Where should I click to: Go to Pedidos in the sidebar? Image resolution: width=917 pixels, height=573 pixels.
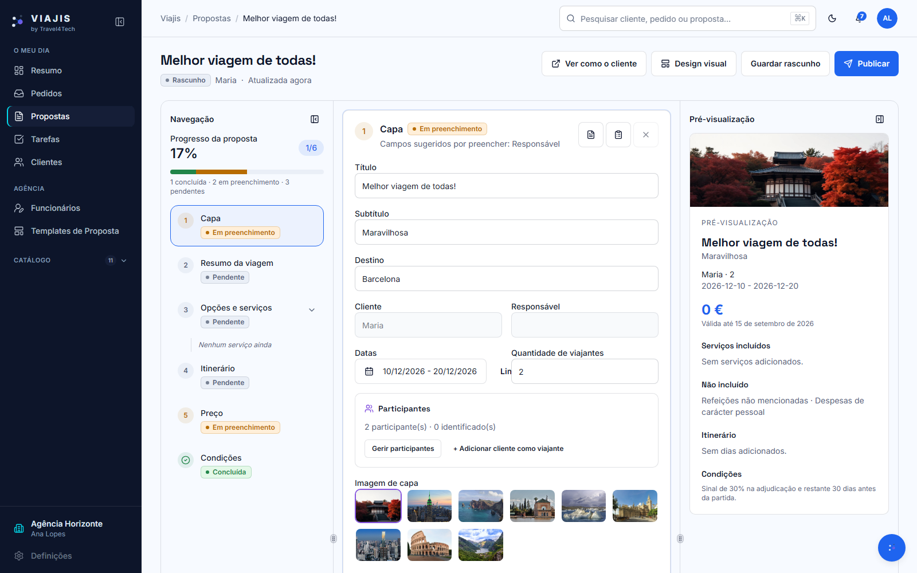point(71,93)
